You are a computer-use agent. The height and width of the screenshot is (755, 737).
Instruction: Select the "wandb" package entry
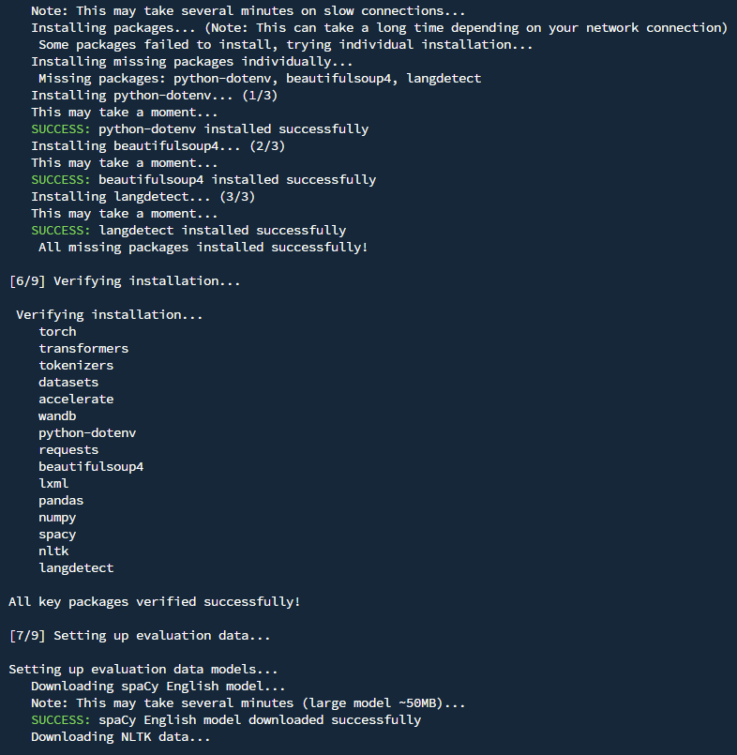[57, 416]
